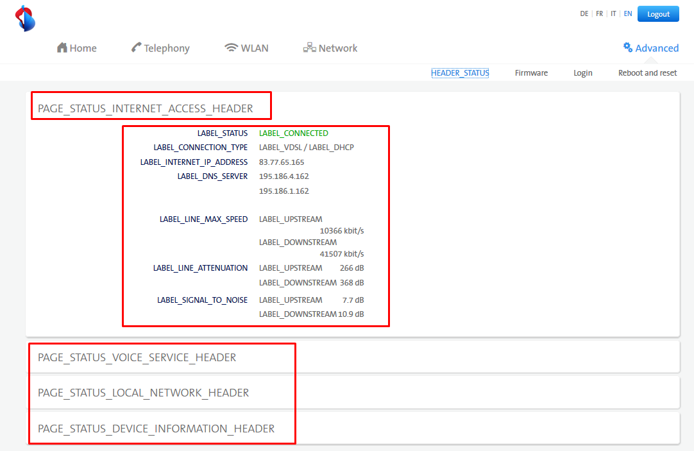Choose EN language
Screen dimensions: 694x451
tap(627, 14)
